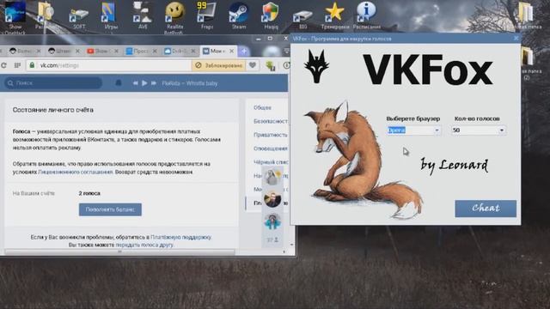Open the folder shortcut next to Show OneHack
550x309 pixels.
[x=46, y=15]
